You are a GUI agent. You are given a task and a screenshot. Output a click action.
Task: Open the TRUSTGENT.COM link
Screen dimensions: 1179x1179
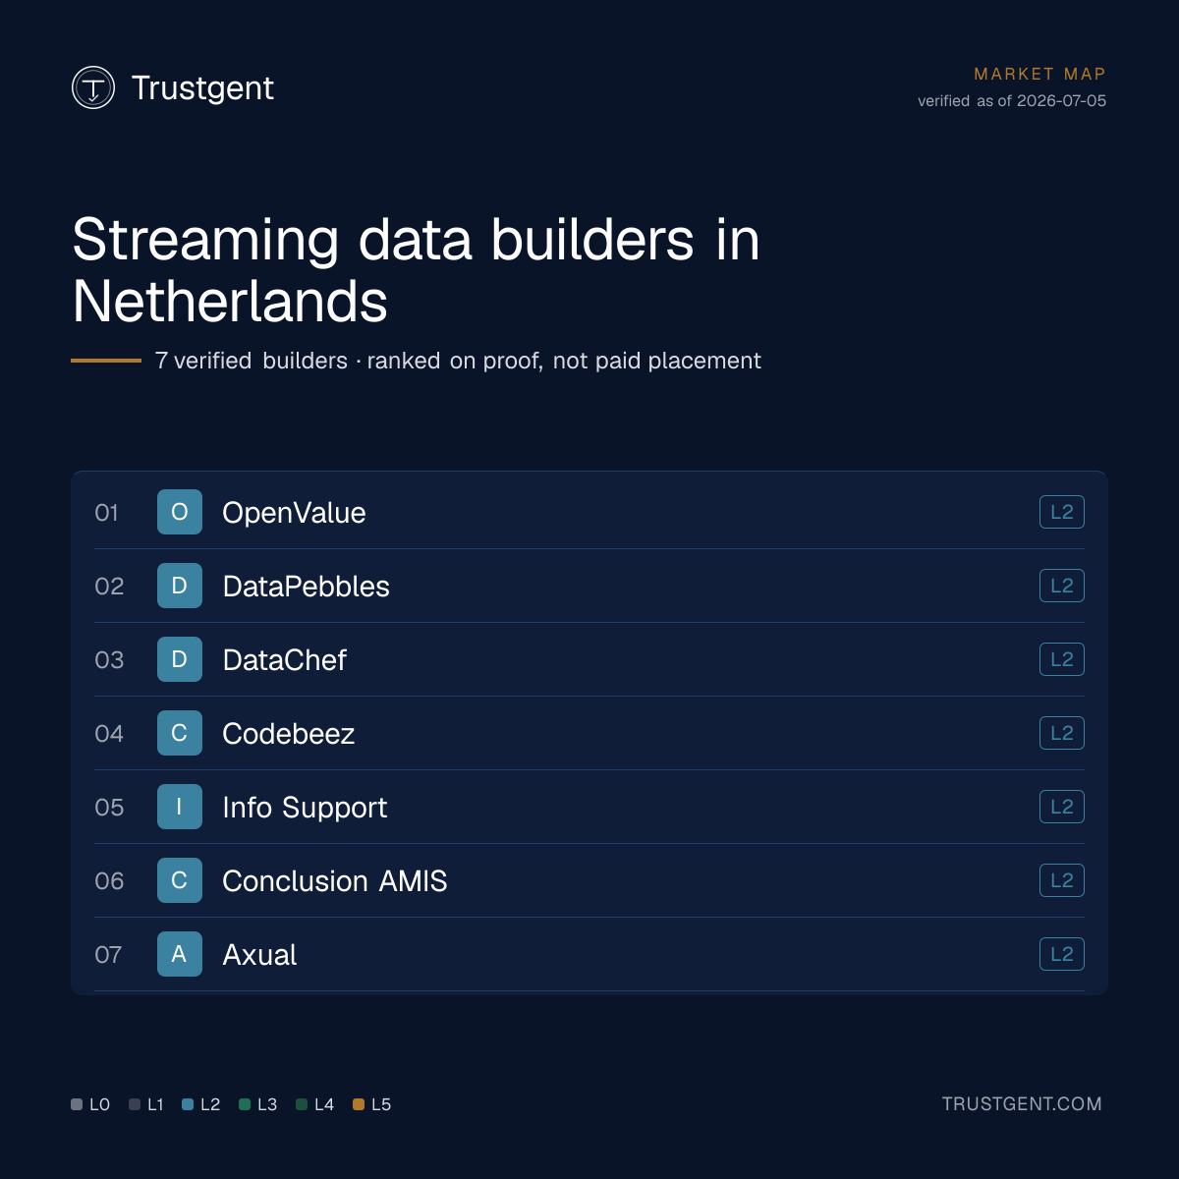(1022, 1104)
